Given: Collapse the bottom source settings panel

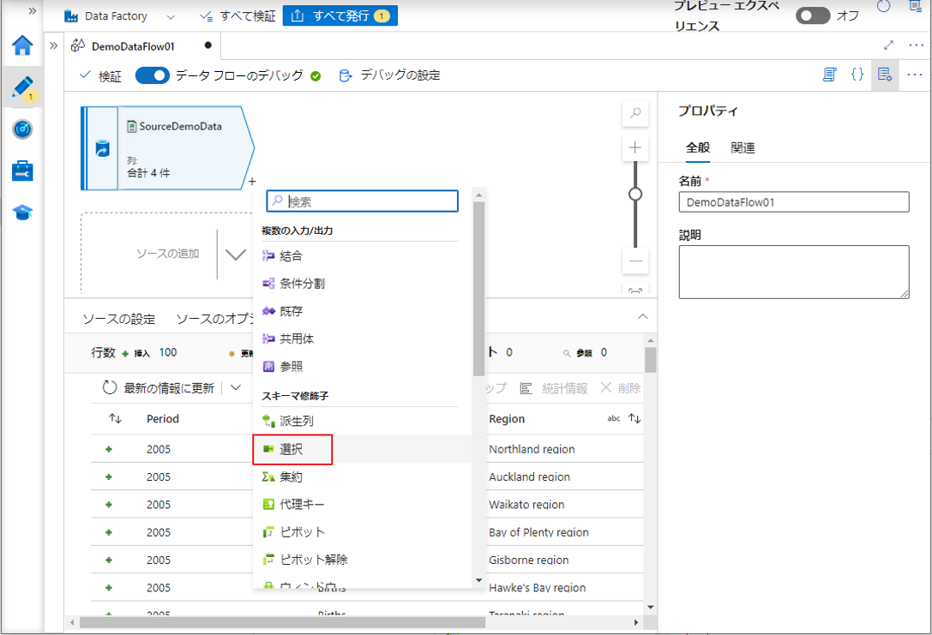Looking at the screenshot, I should click(643, 317).
